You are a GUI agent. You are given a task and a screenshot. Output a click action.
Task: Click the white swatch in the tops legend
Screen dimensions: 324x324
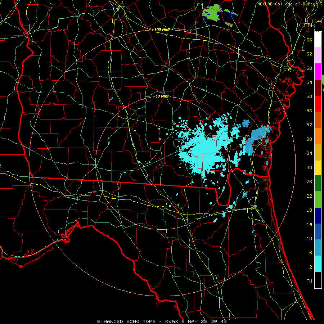318,40
